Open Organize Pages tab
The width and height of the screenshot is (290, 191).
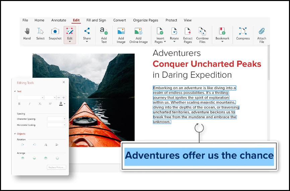tap(146, 20)
